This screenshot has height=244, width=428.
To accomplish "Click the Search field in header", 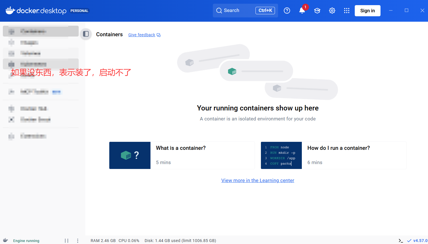I will [245, 11].
